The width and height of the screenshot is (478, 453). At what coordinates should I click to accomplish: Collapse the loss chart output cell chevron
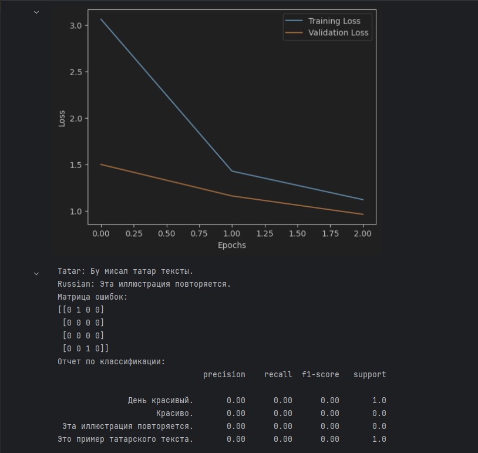click(x=36, y=12)
